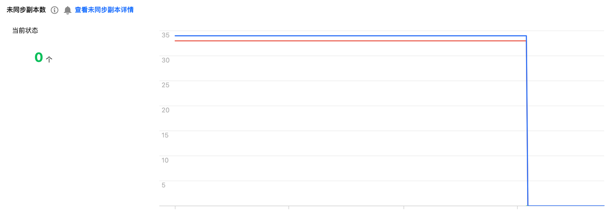Screen dimensions: 609x210
Task: Click the y-axis label 15
Action: [x=165, y=135]
